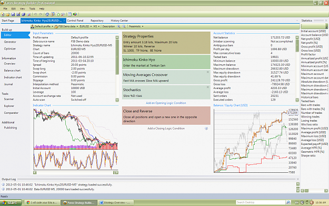
Task: Open Overview under Information
Action: coord(9,64)
